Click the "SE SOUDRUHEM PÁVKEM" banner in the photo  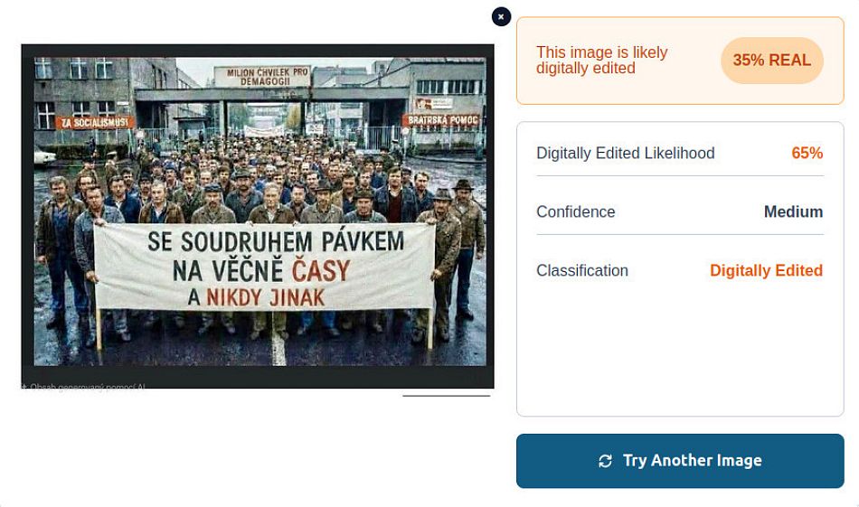[265, 268]
